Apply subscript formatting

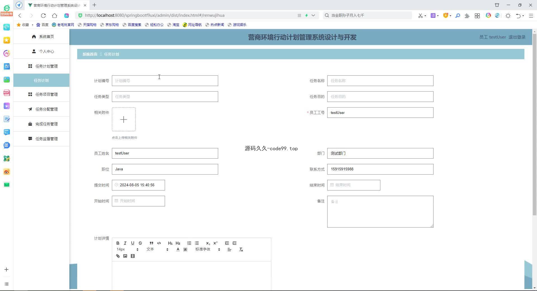[208, 243]
